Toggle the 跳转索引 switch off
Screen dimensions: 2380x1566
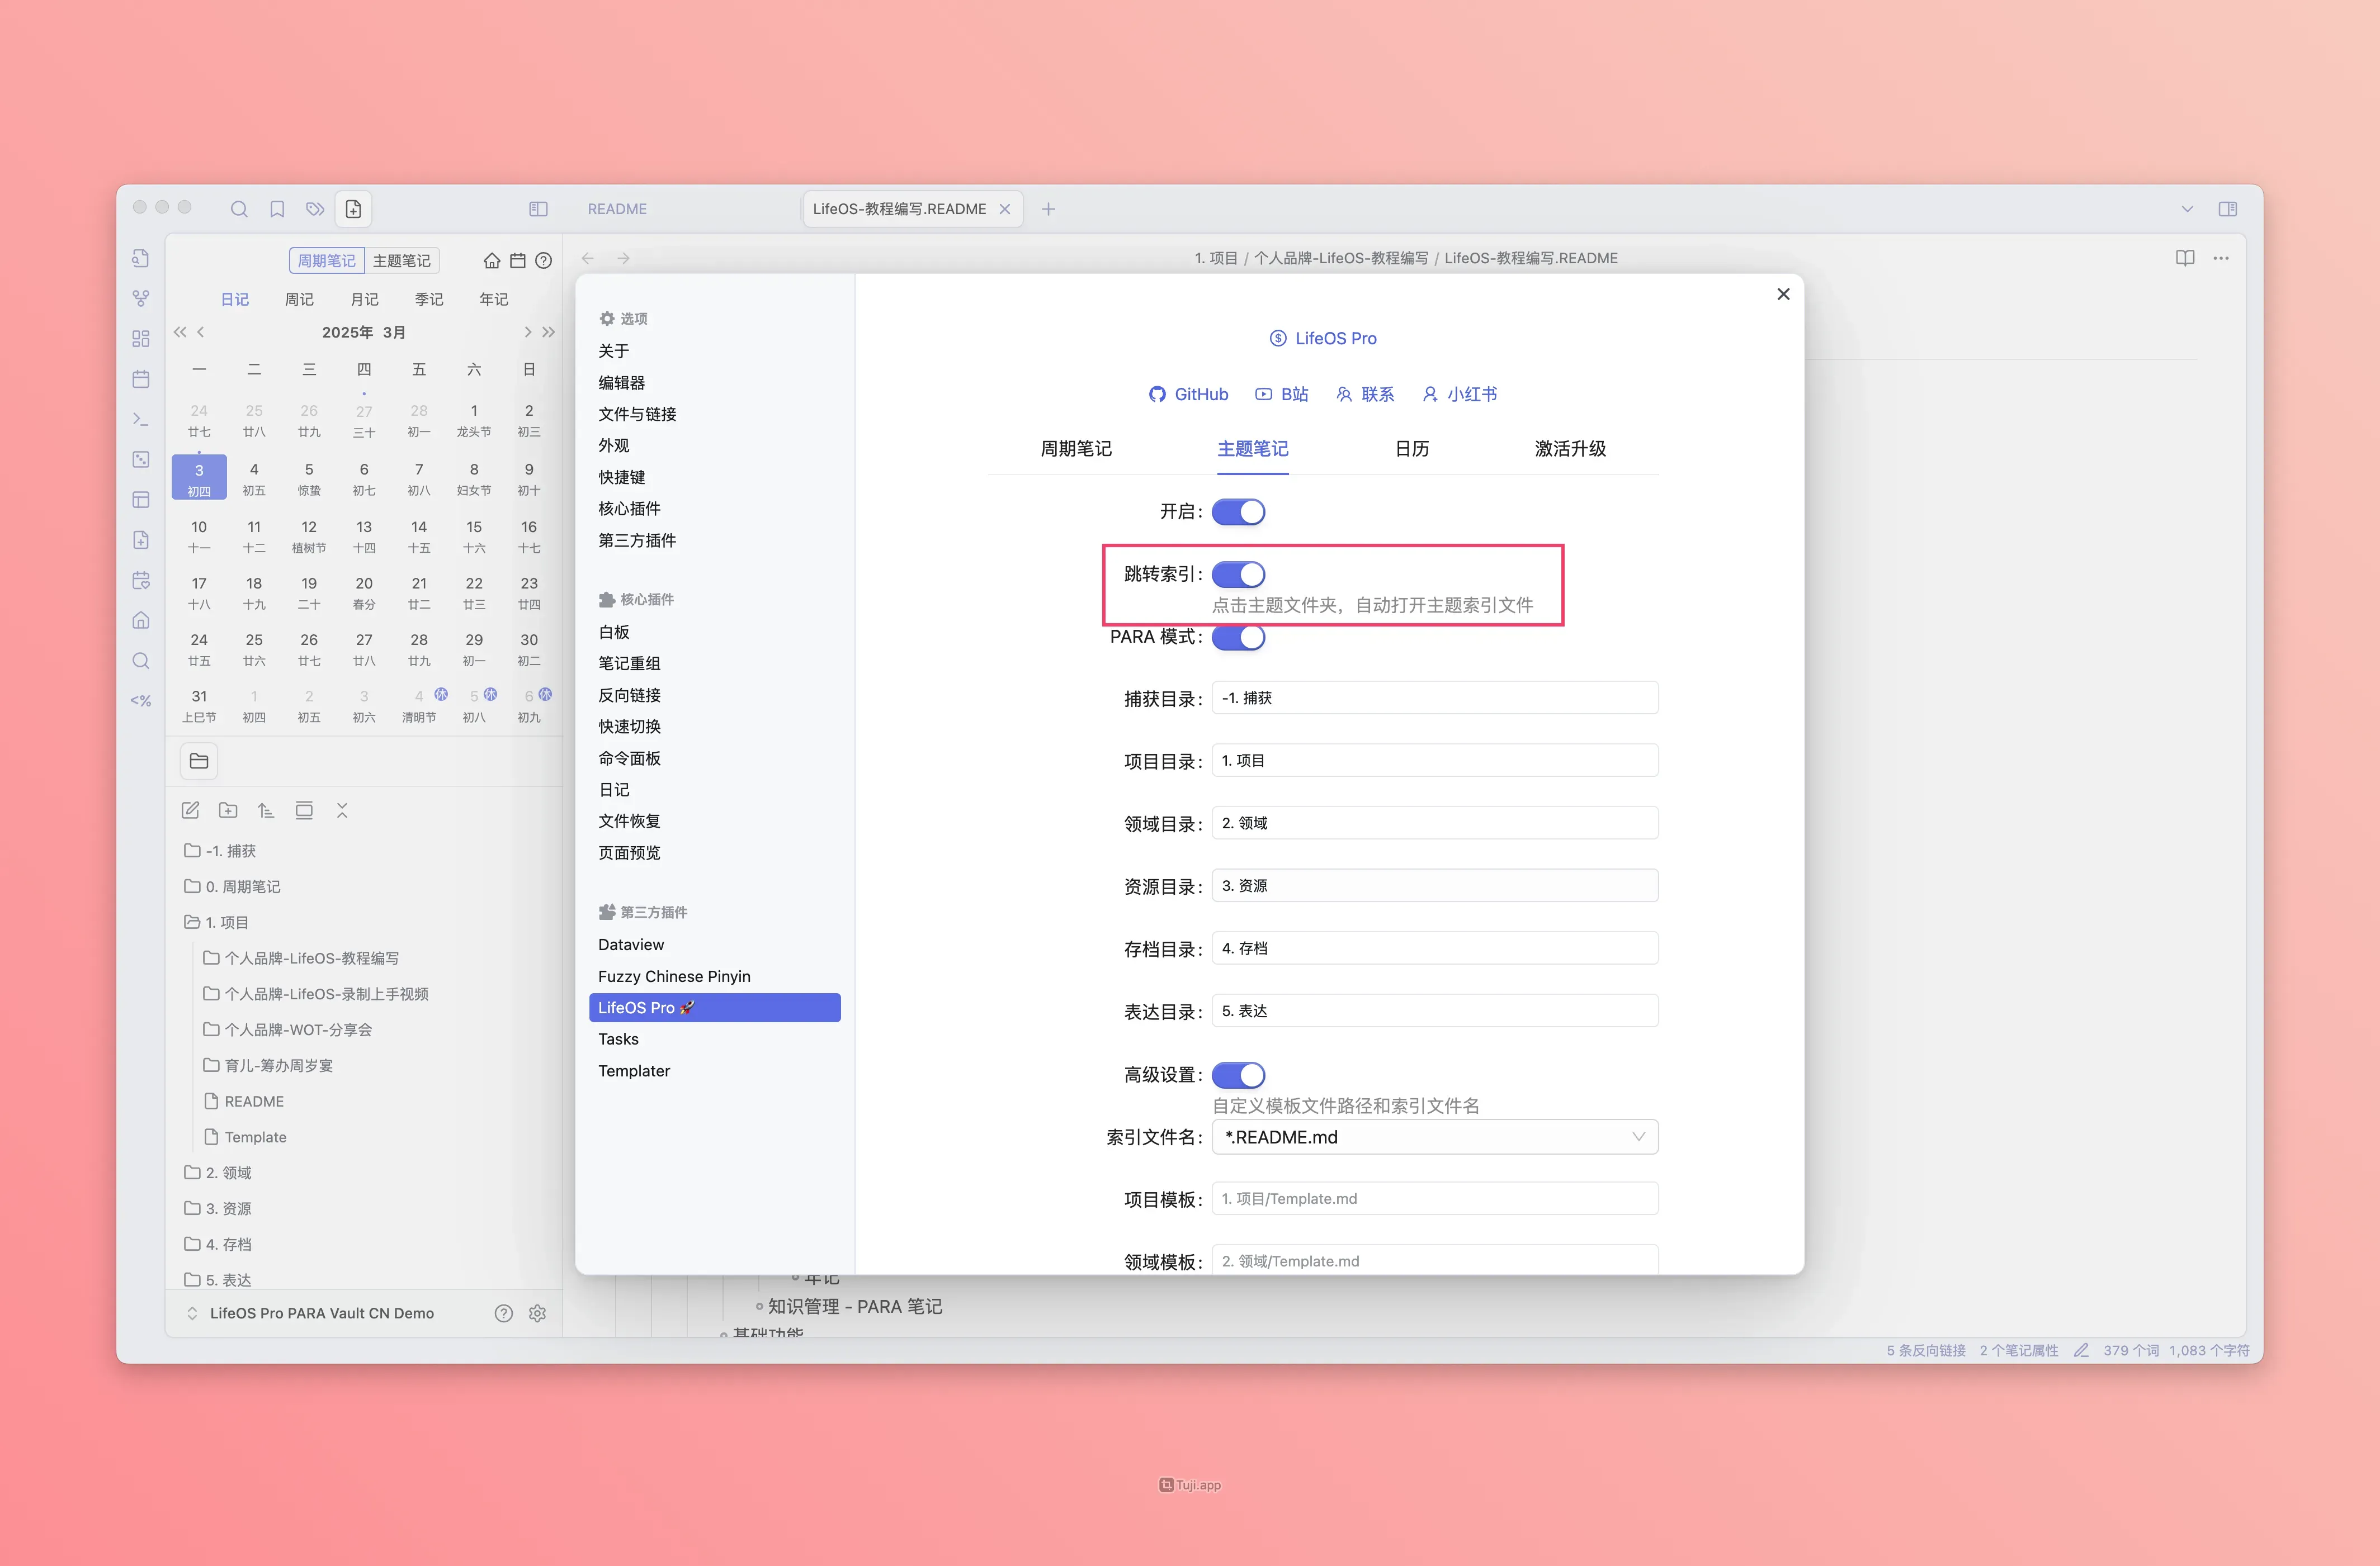click(x=1238, y=575)
